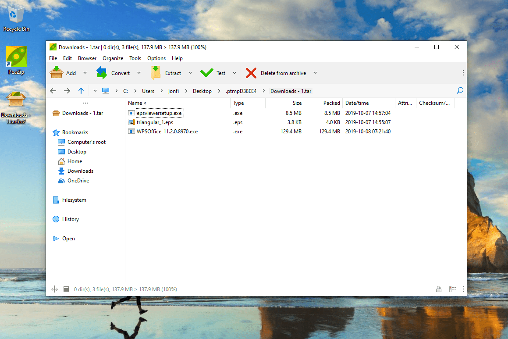Open the Options menu
Image resolution: width=508 pixels, height=339 pixels.
point(156,58)
